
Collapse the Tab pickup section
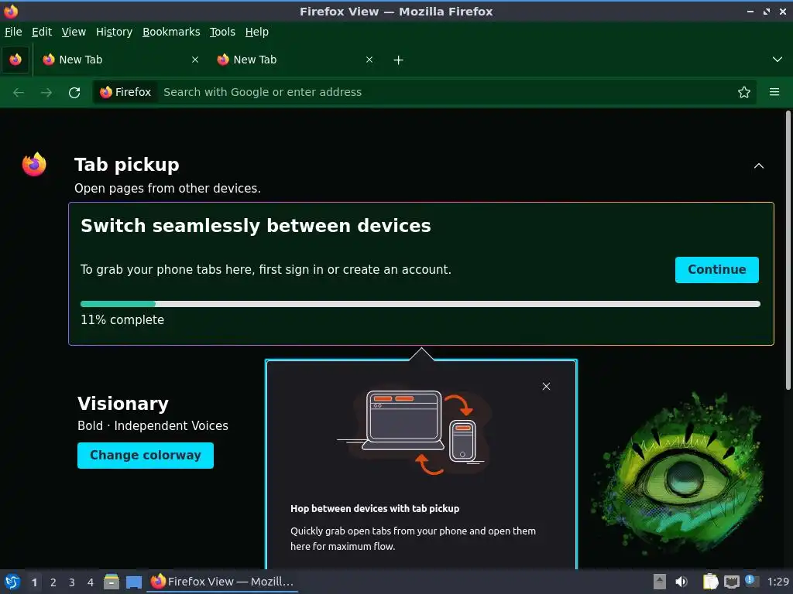(x=759, y=166)
